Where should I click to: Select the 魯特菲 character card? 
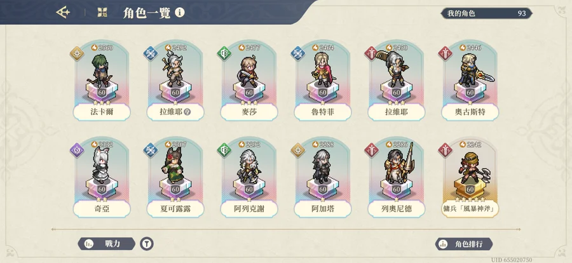[x=323, y=81]
